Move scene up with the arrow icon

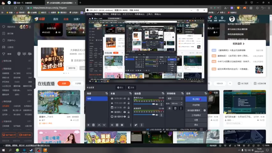tap(99, 125)
